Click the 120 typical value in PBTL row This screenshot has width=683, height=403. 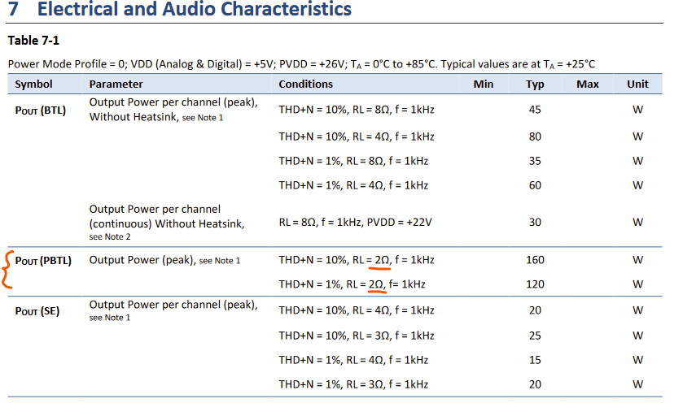click(535, 284)
